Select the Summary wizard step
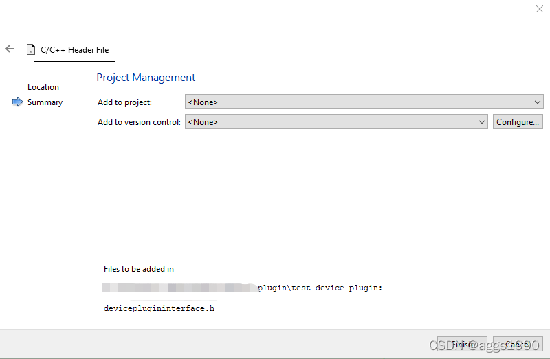The height and width of the screenshot is (359, 550). (x=45, y=102)
